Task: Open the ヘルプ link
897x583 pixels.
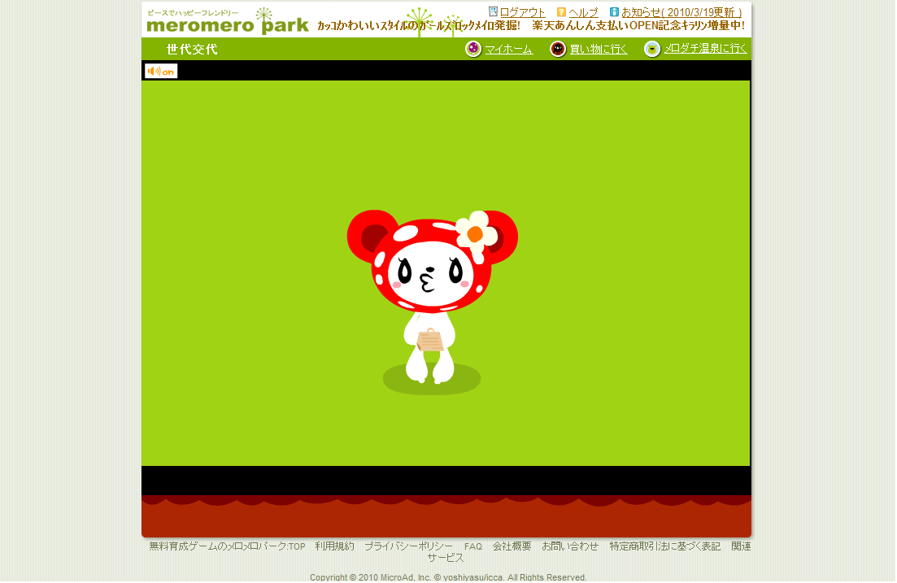Action: [x=583, y=12]
